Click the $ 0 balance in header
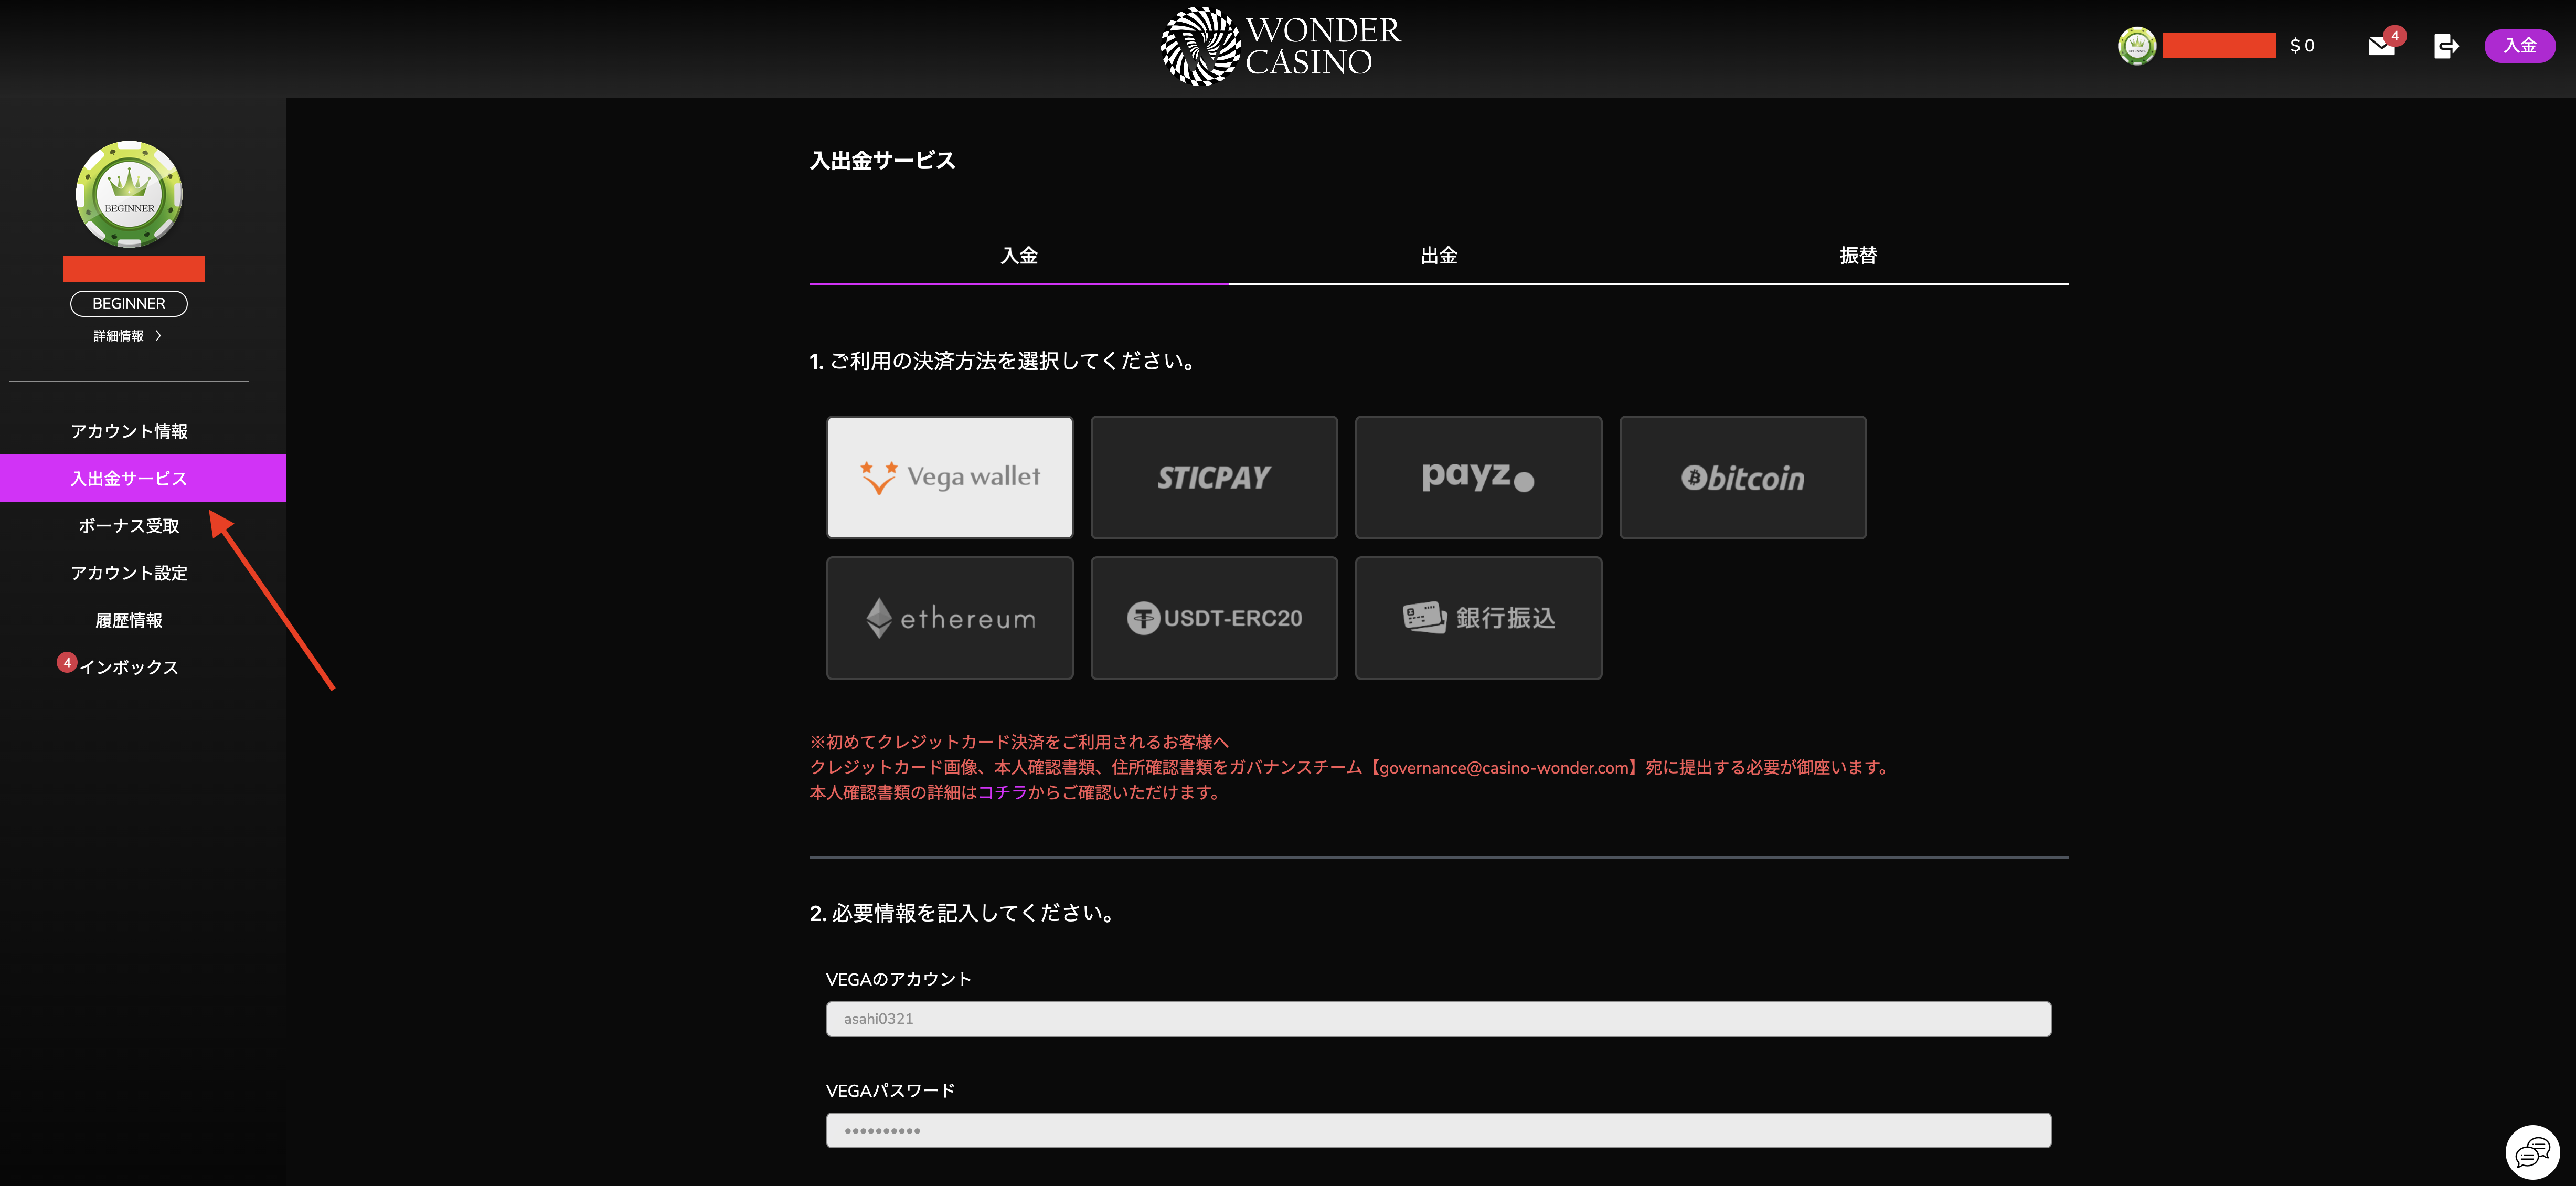Image resolution: width=2576 pixels, height=1186 pixels. (x=2302, y=46)
